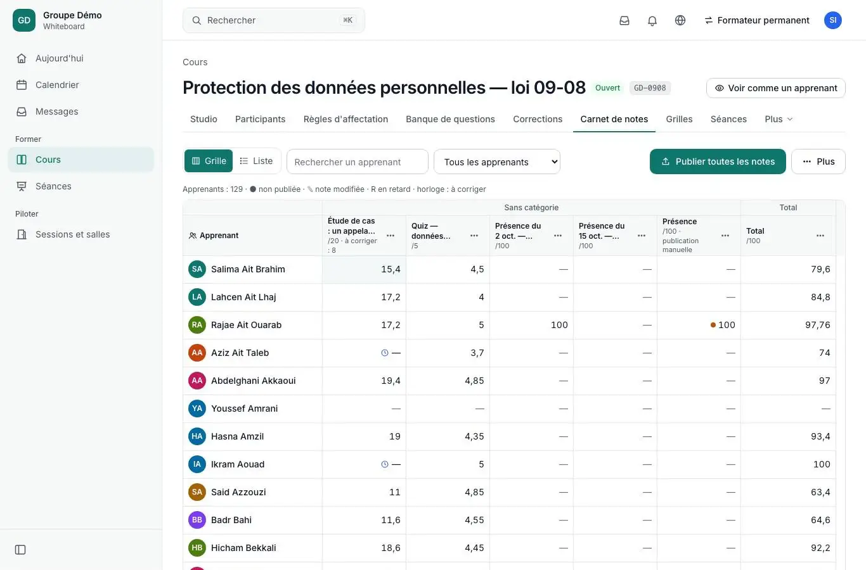This screenshot has width=866, height=570.
Task: Open options for Présence manual publication column
Action: coord(725,236)
